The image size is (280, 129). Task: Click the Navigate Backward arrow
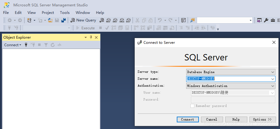click(9, 20)
